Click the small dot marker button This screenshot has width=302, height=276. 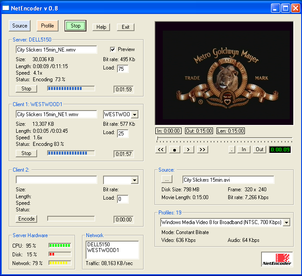[x=232, y=149]
